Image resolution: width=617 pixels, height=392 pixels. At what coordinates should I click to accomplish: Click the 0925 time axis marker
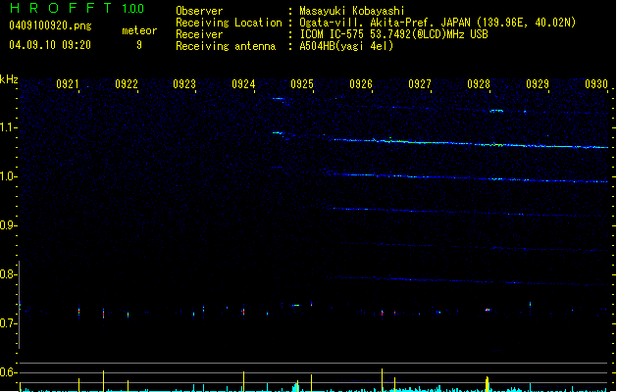pos(302,84)
